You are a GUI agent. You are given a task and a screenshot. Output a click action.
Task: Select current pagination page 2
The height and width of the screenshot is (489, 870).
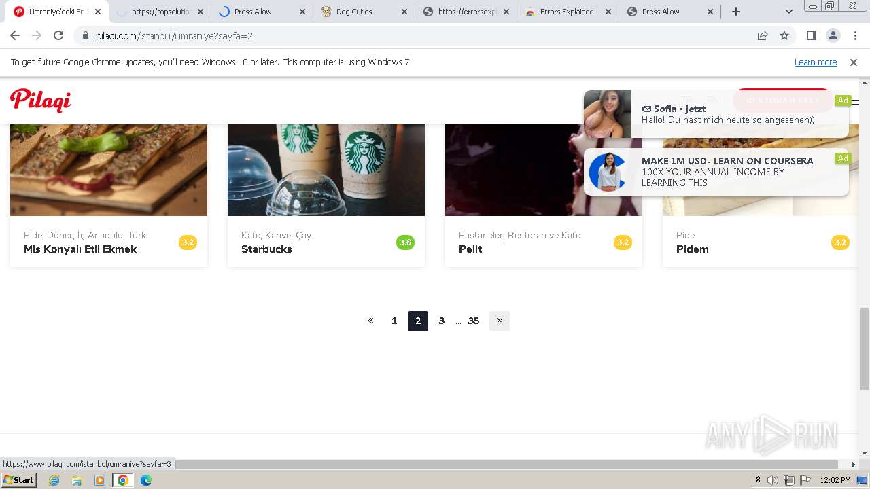[418, 321]
